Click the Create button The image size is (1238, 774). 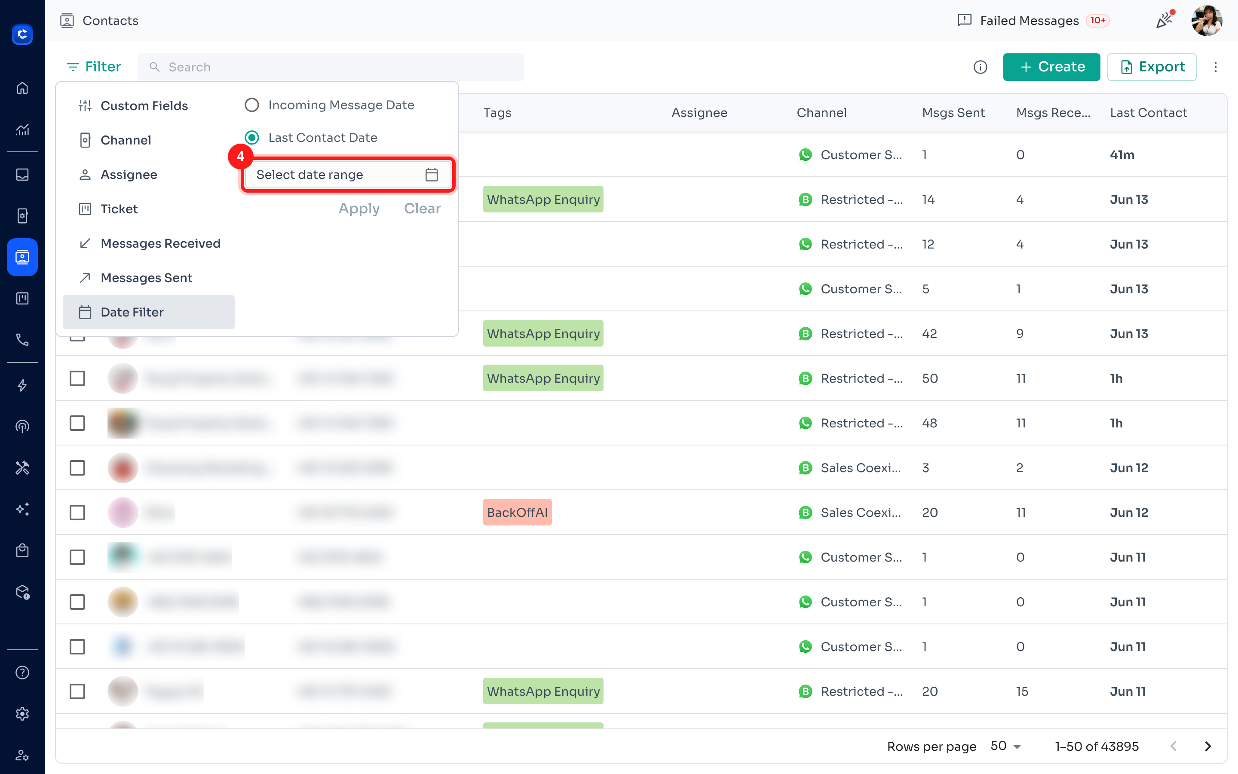coord(1051,67)
